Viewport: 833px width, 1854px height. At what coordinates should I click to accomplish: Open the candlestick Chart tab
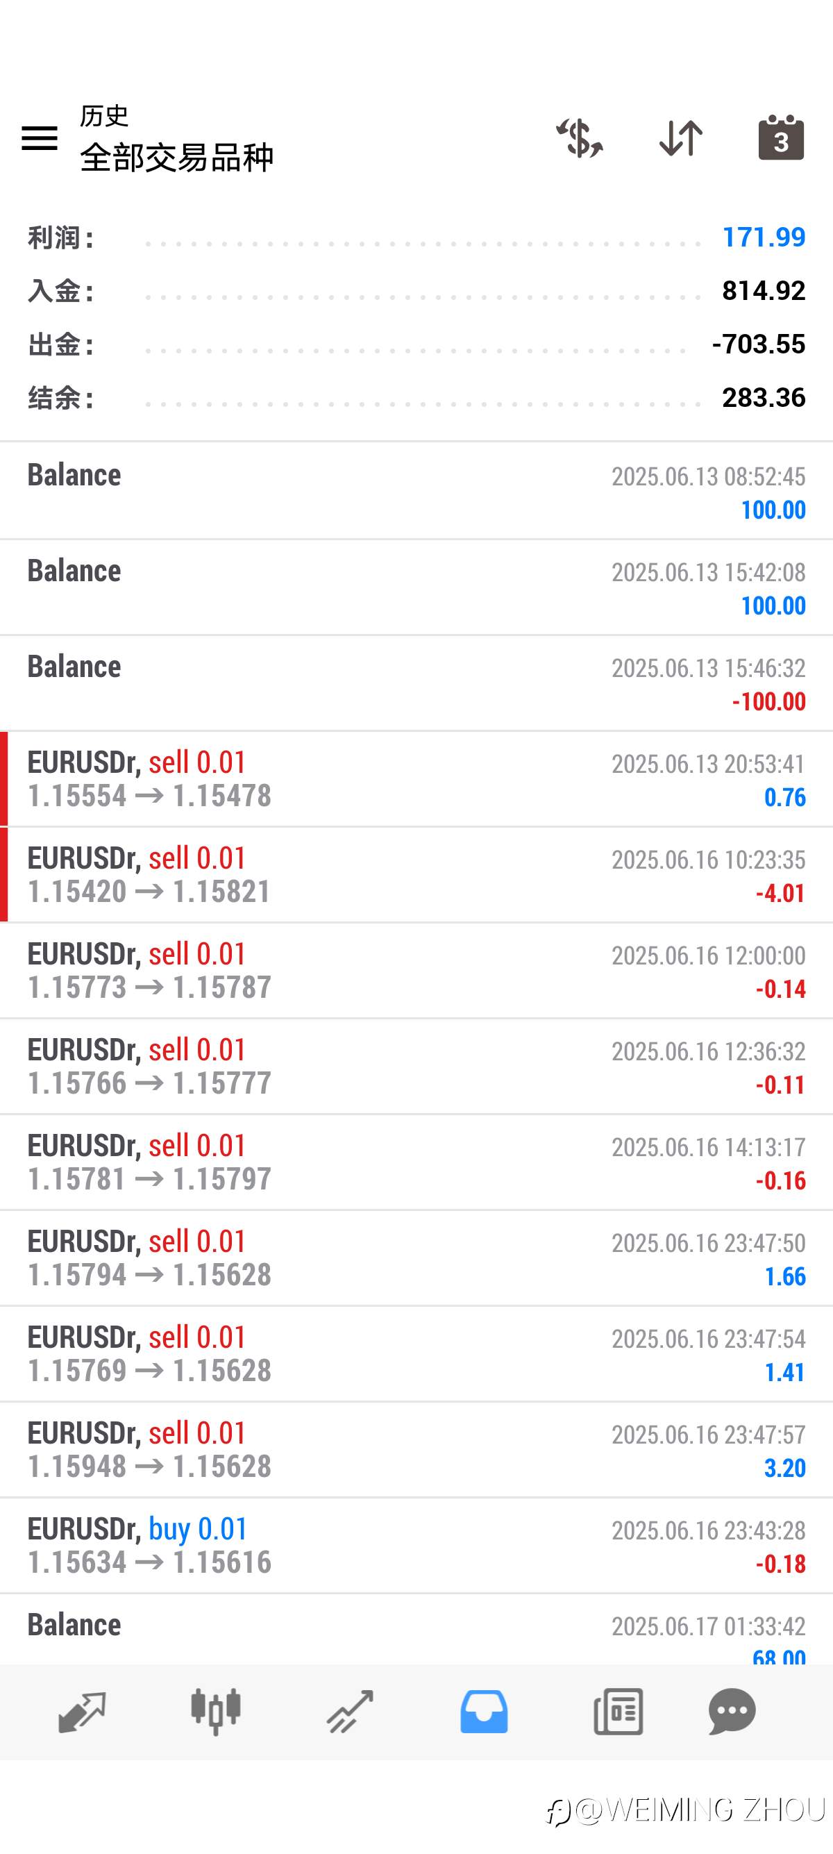click(216, 1712)
